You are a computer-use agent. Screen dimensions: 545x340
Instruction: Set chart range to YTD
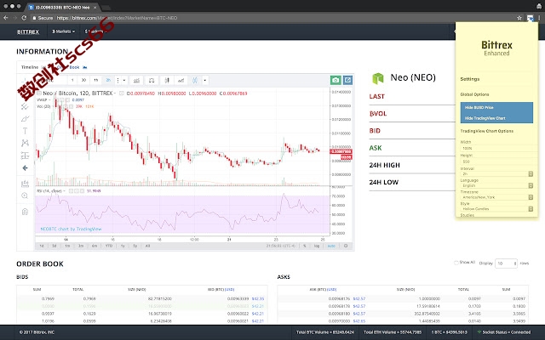pos(109,246)
